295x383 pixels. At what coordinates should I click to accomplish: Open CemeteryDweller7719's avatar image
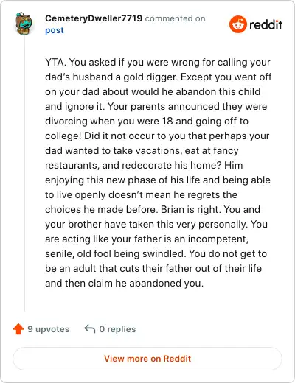coord(24,23)
